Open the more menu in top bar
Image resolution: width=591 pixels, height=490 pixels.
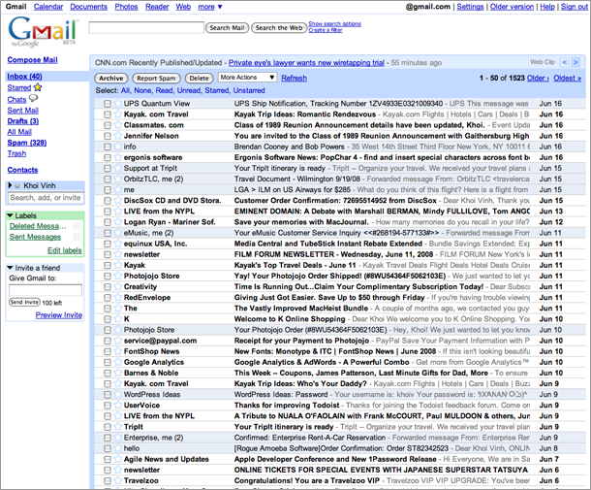(x=210, y=7)
